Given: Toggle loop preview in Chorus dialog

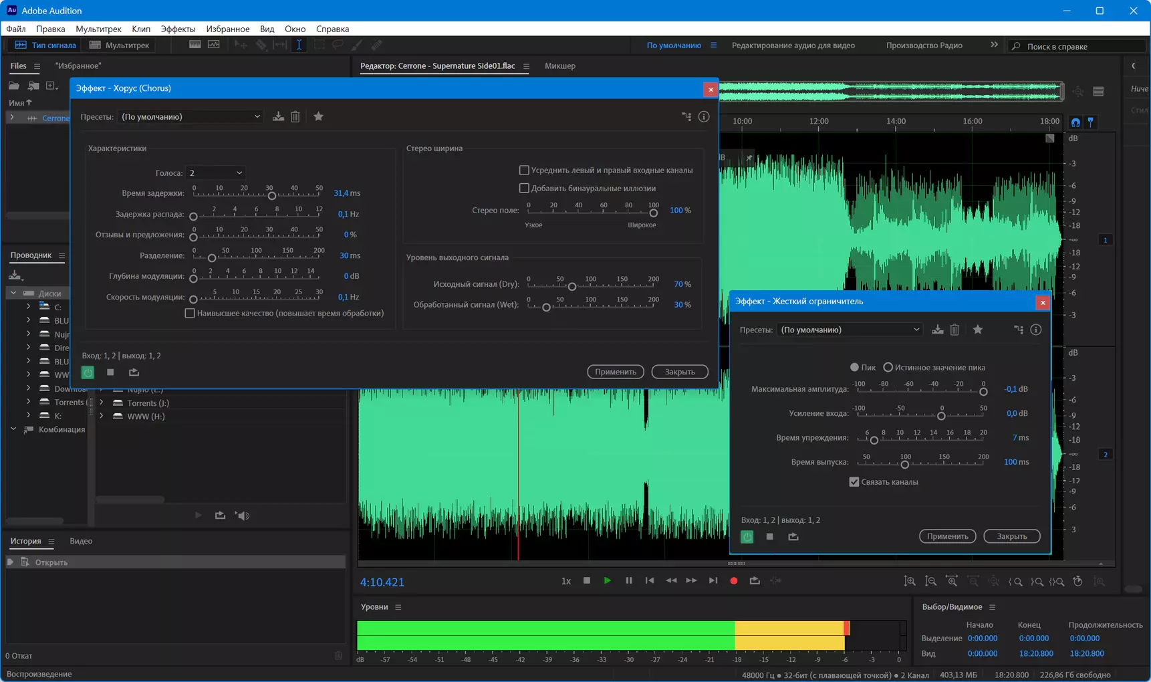Looking at the screenshot, I should click(x=134, y=372).
